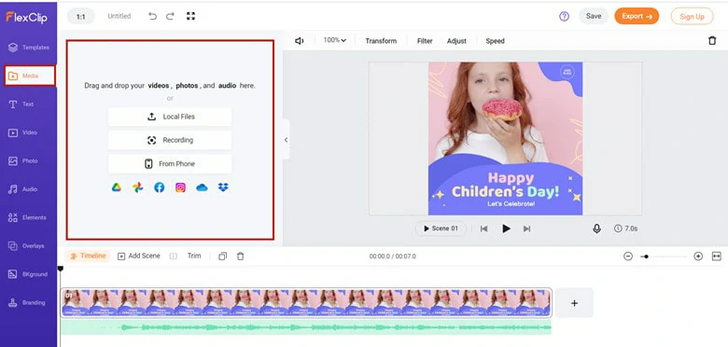Screen dimensions: 728x347
Task: Click Add Scene
Action: [139, 256]
